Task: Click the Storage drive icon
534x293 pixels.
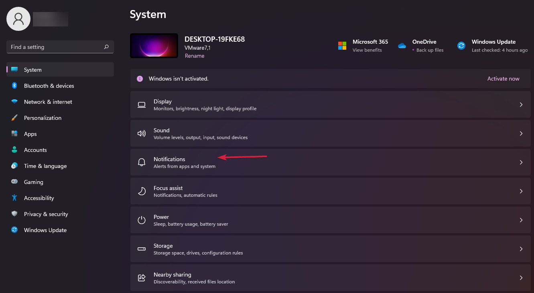Action: coord(142,249)
